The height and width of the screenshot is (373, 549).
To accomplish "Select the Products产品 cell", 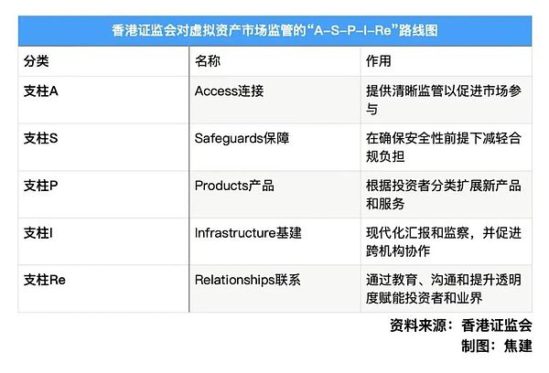I will pyautogui.click(x=235, y=186).
